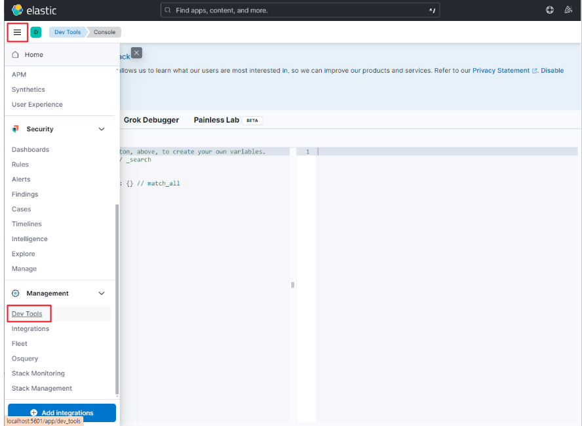582x426 pixels.
Task: Open the newsfeed celebration icon
Action: (568, 10)
